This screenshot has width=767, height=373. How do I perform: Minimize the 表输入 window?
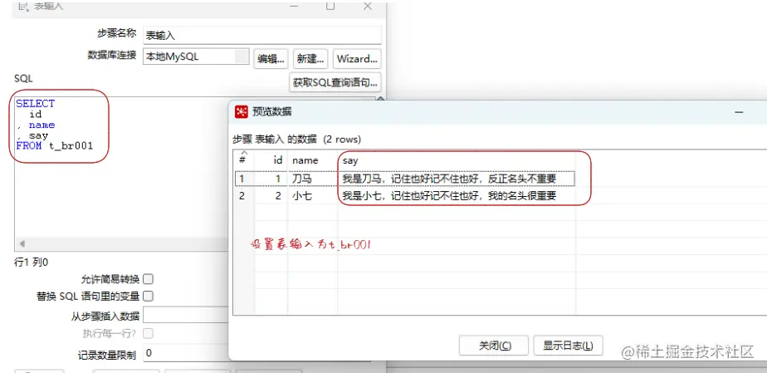coord(294,6)
